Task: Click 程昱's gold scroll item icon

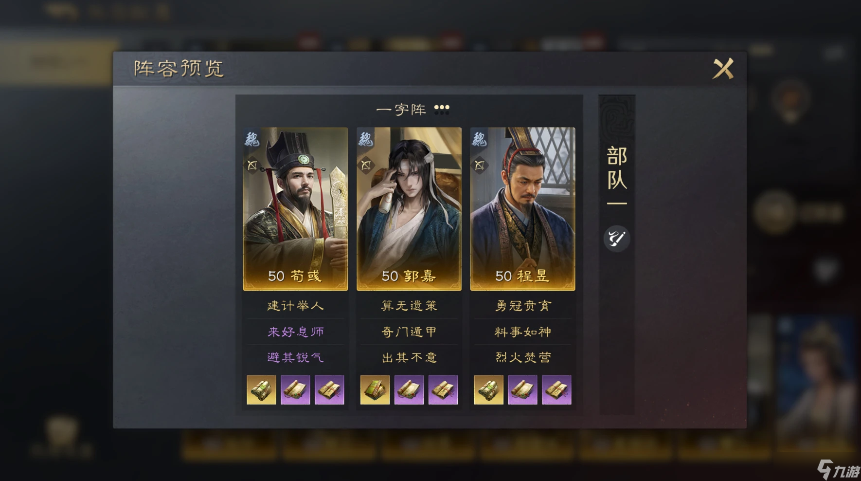Action: point(489,390)
